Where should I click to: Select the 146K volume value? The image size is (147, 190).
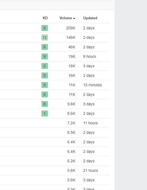click(71, 37)
